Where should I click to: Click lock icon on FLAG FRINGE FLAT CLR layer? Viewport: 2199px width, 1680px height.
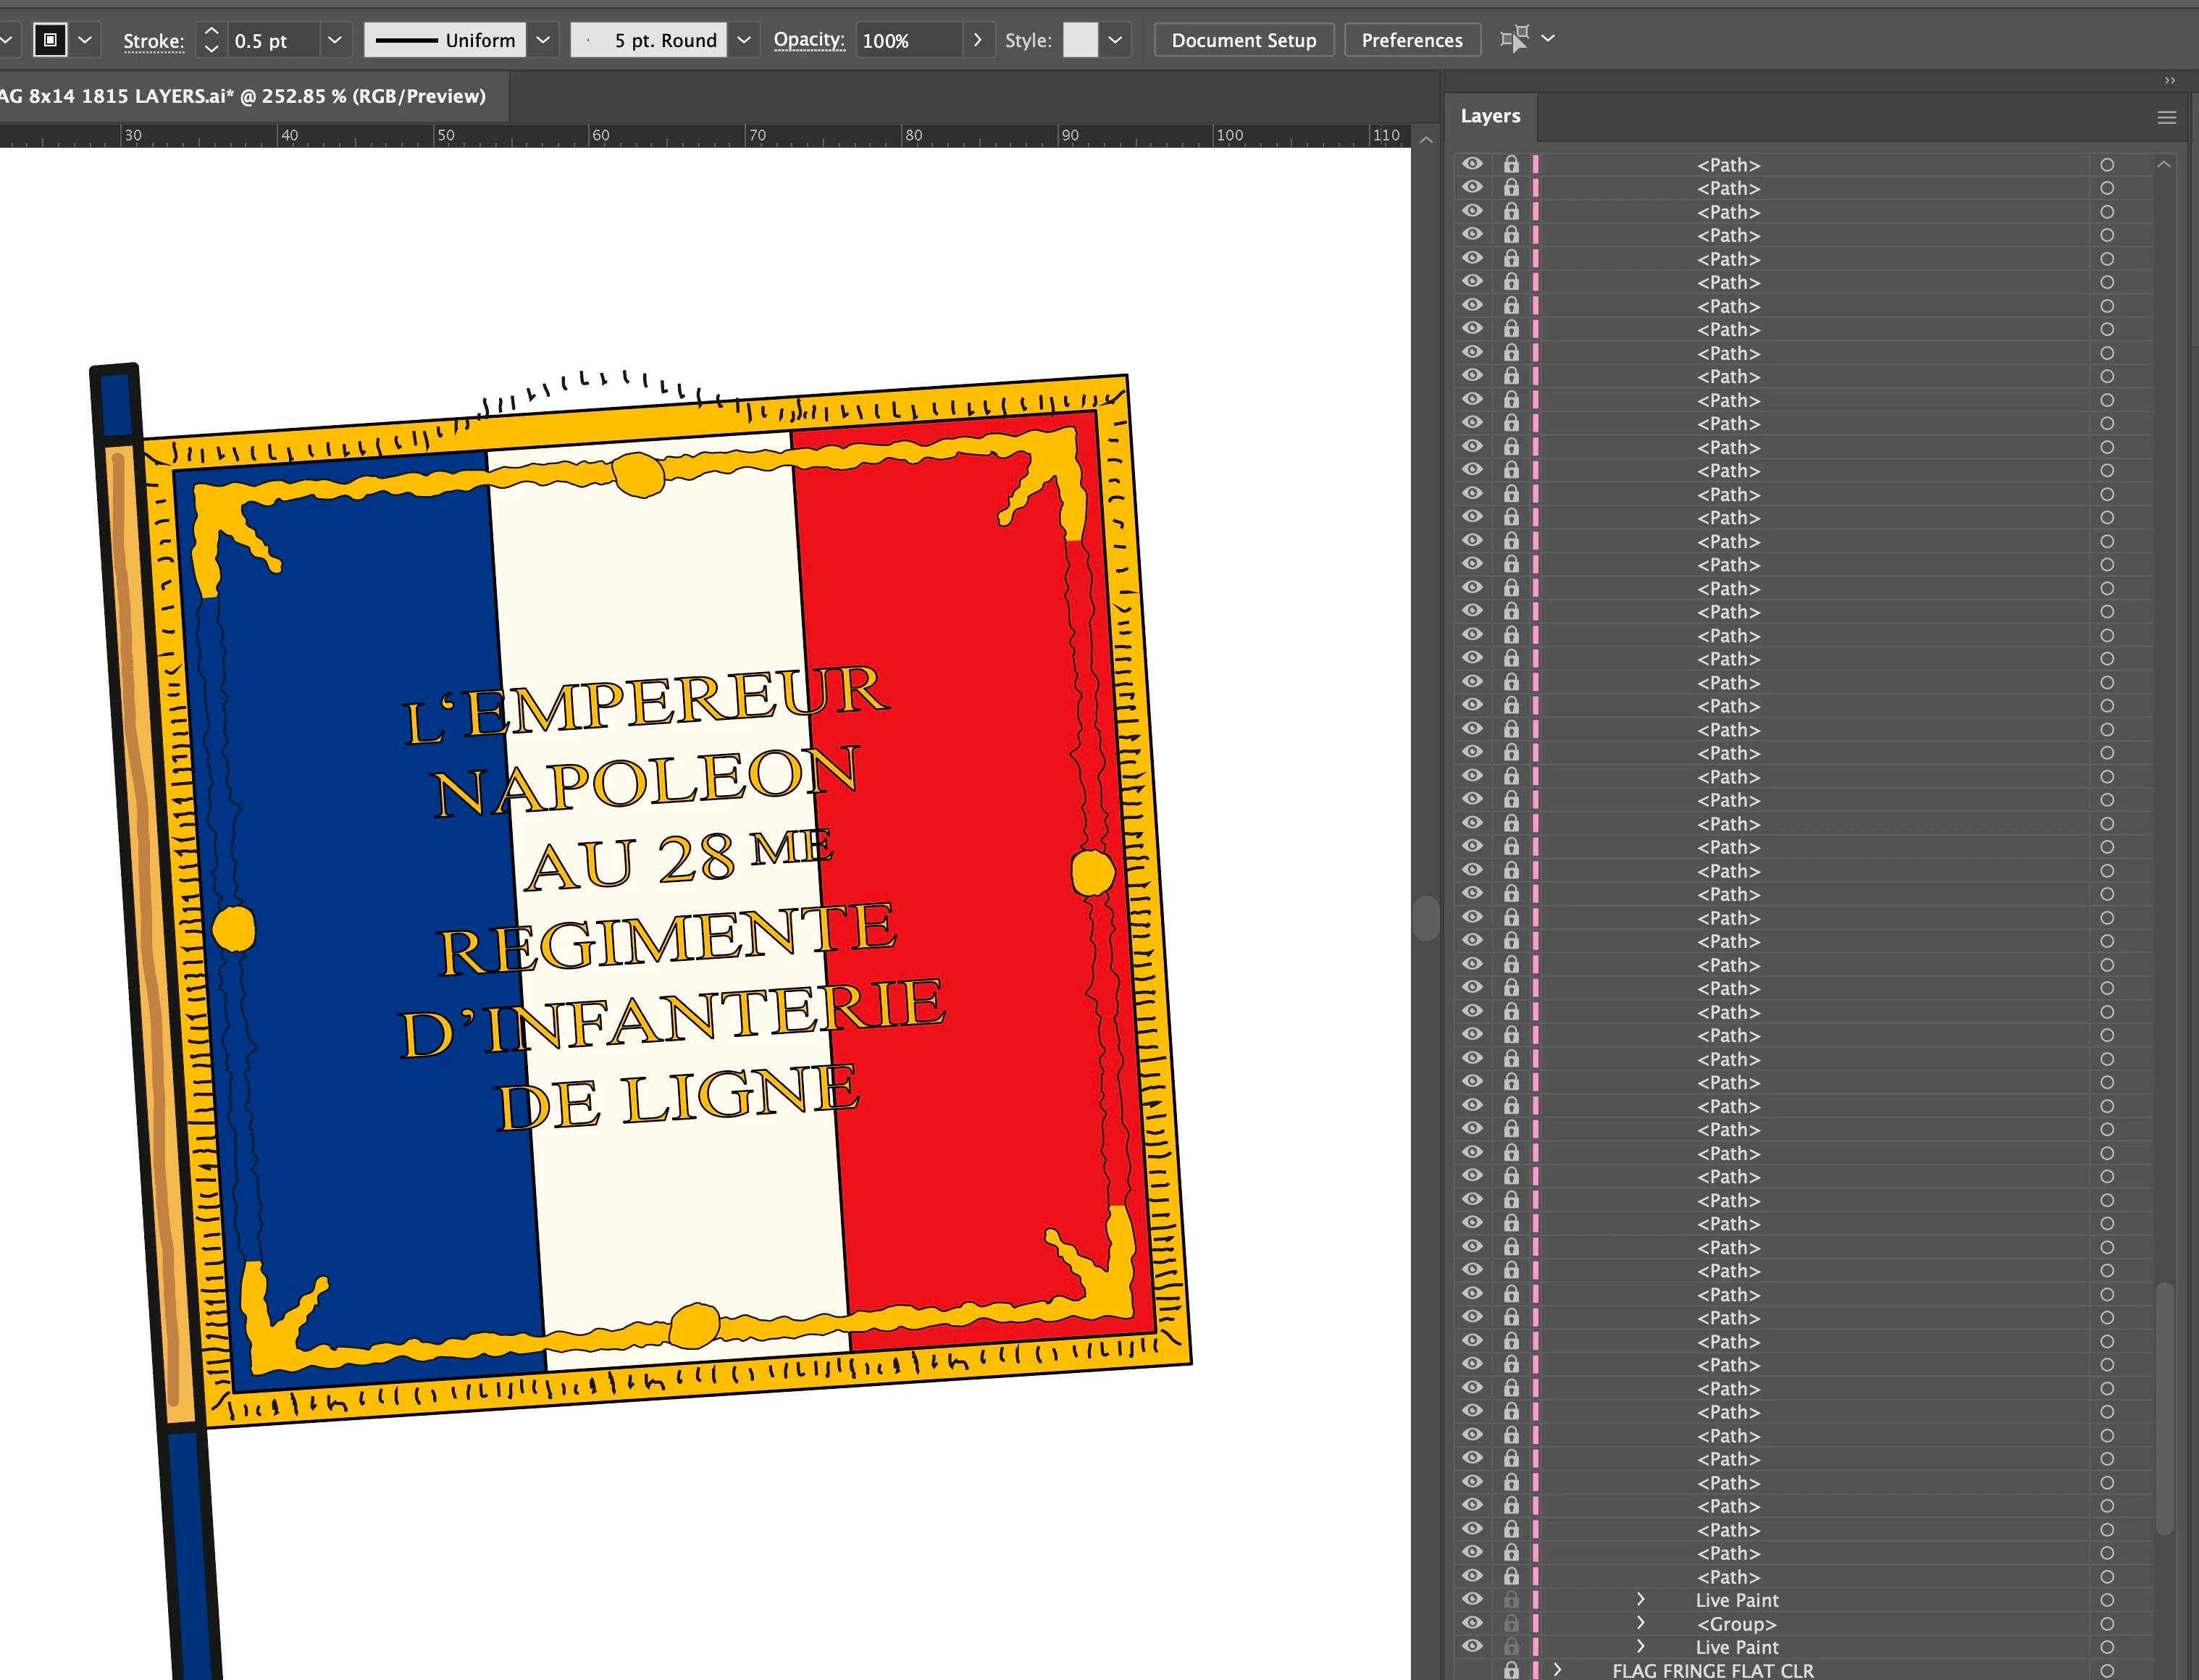click(x=1511, y=1670)
